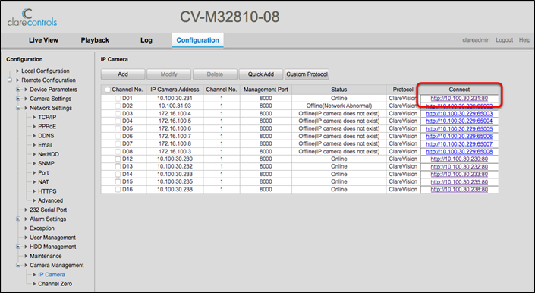Open the link http://10.100.30.231:80

[459, 98]
